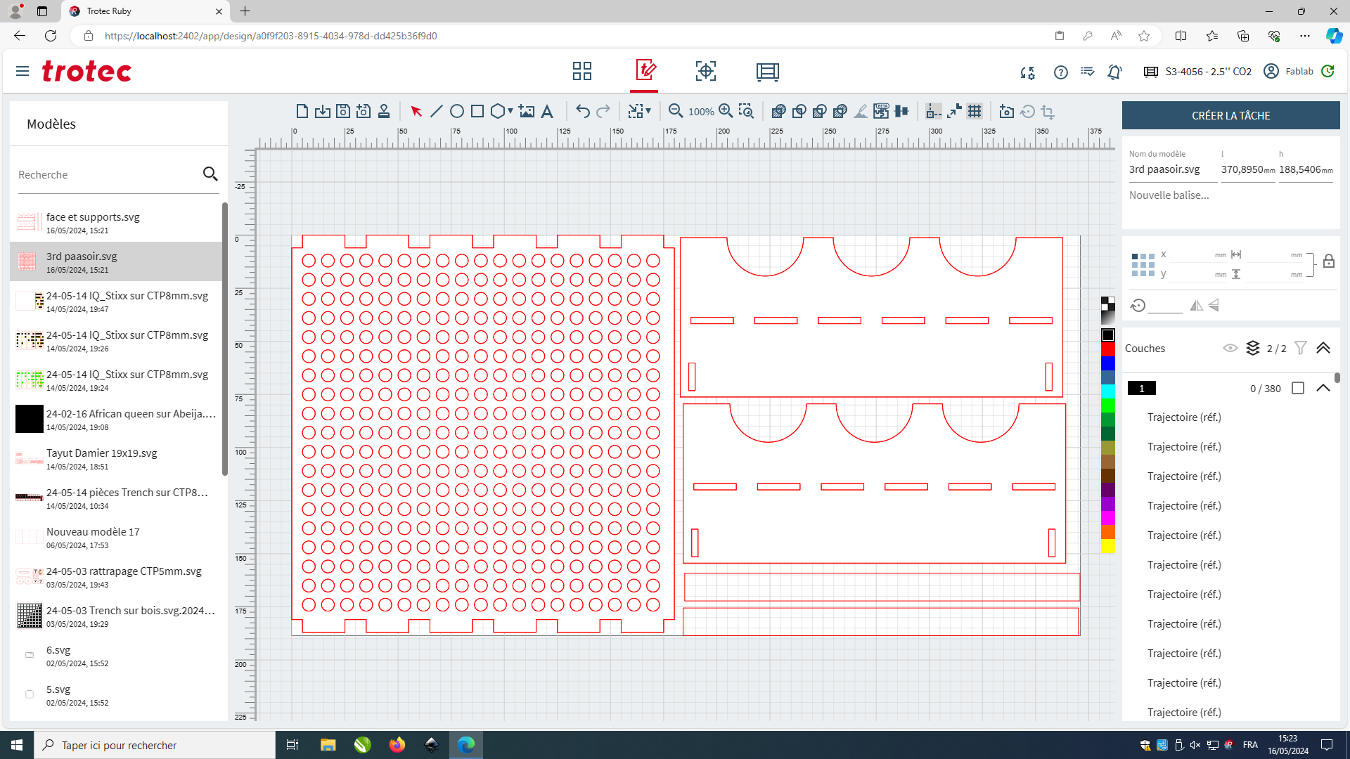This screenshot has height=759, width=1350.
Task: Click the help question mark icon
Action: click(x=1061, y=72)
